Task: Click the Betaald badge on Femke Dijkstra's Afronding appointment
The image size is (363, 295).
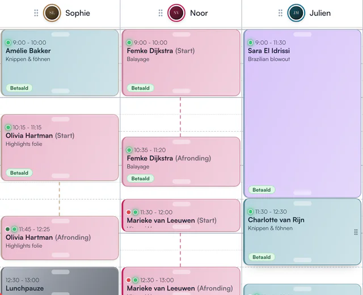Action: (140, 179)
